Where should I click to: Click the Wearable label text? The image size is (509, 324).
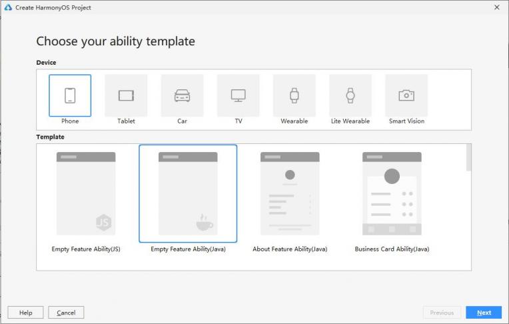[294, 121]
